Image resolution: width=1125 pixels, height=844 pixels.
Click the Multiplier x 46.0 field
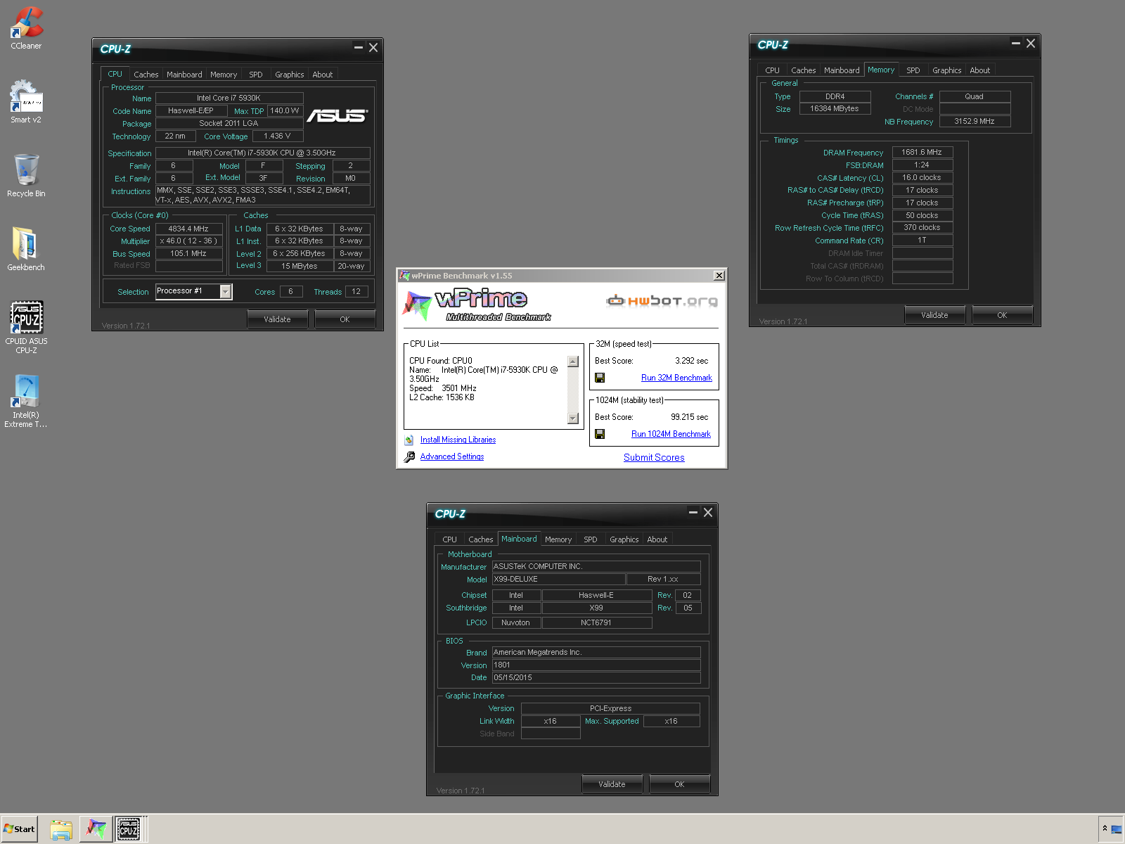[188, 241]
